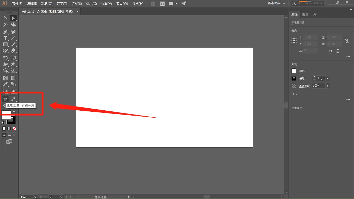Activate the Eyedropper tool
This screenshot has height=199, width=354.
[x=5, y=84]
